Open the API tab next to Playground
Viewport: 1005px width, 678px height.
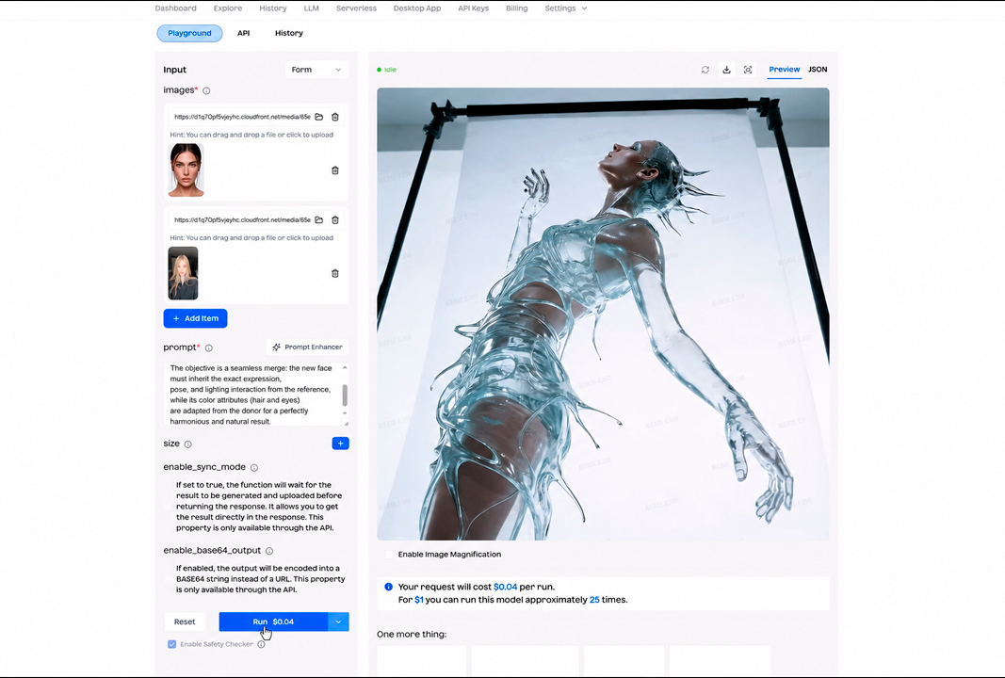(244, 33)
